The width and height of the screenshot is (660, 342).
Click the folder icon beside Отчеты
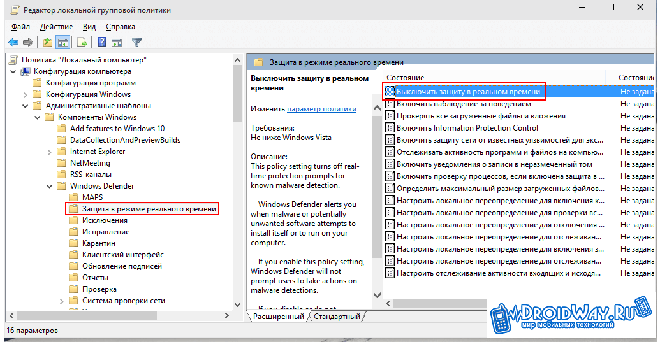[74, 277]
